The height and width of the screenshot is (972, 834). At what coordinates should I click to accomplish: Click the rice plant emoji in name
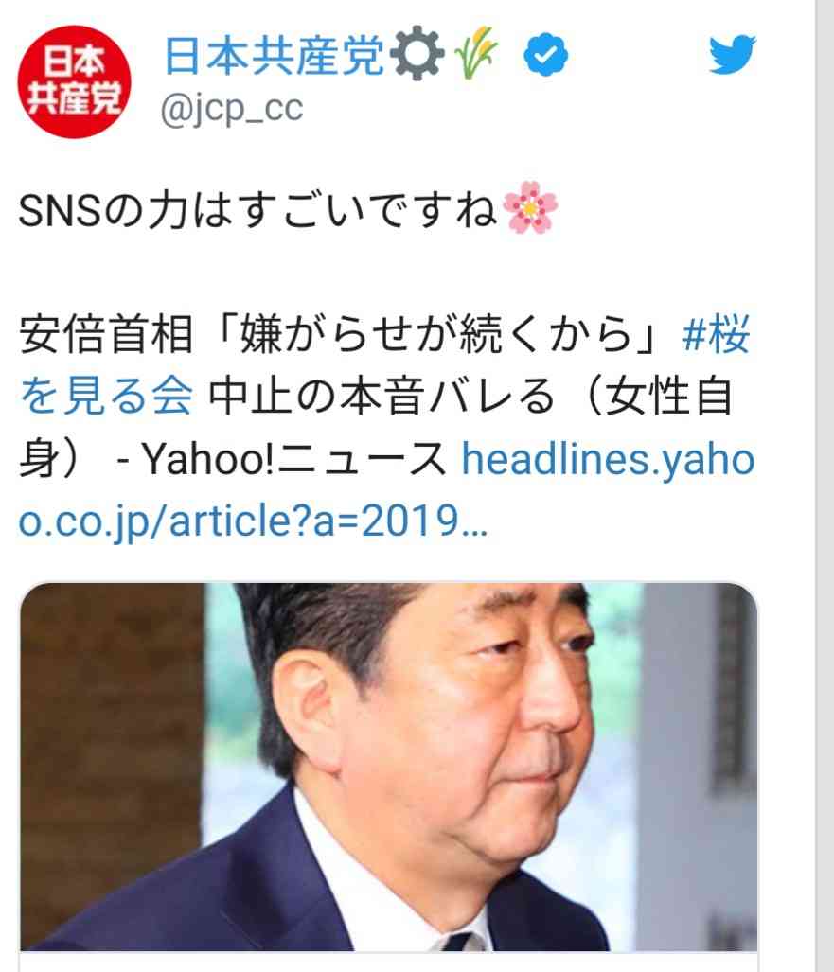click(476, 53)
